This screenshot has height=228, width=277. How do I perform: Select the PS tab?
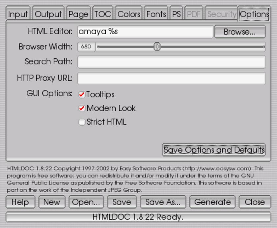[x=177, y=14]
